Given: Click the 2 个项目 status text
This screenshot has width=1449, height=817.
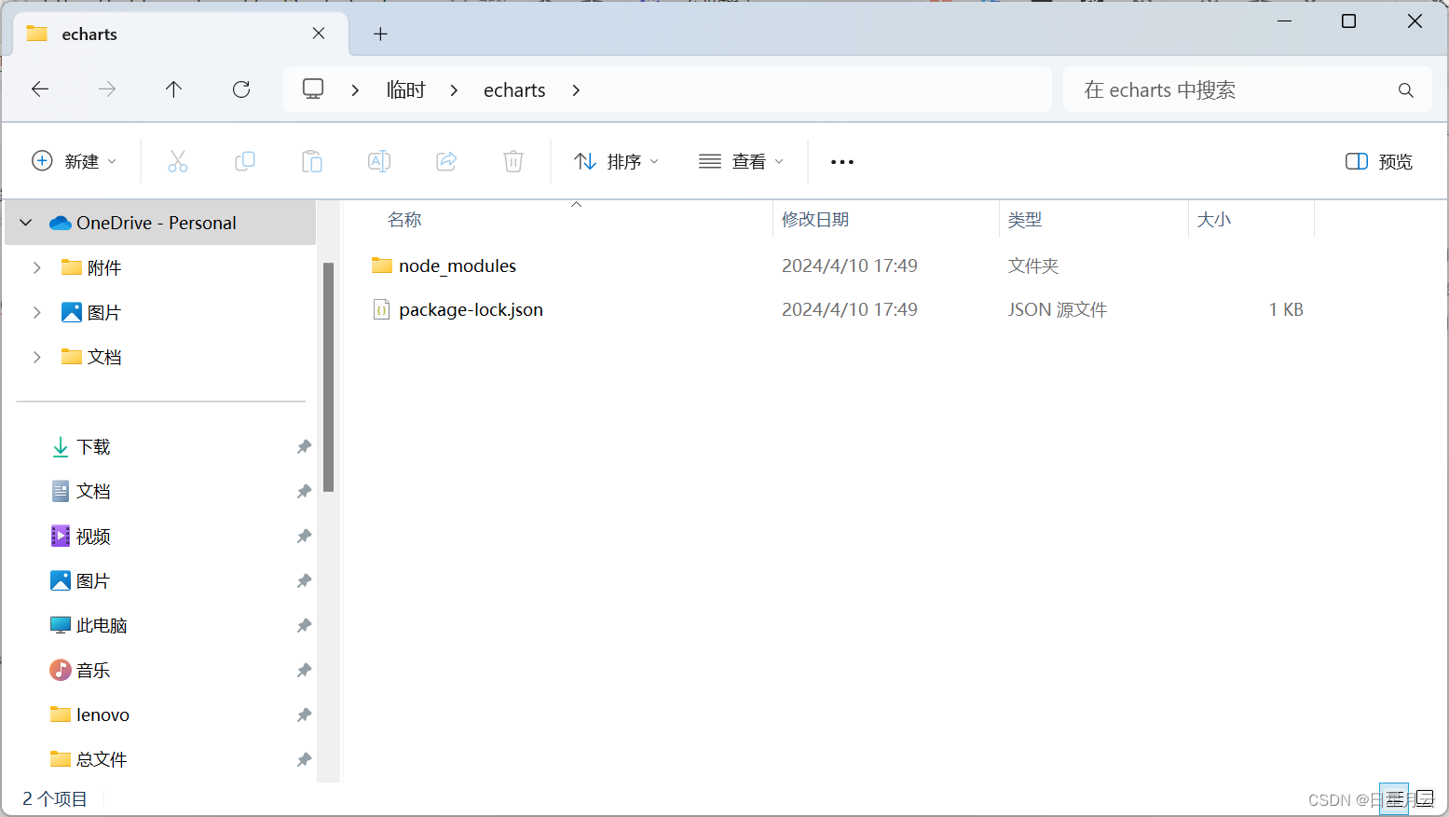Looking at the screenshot, I should (55, 798).
